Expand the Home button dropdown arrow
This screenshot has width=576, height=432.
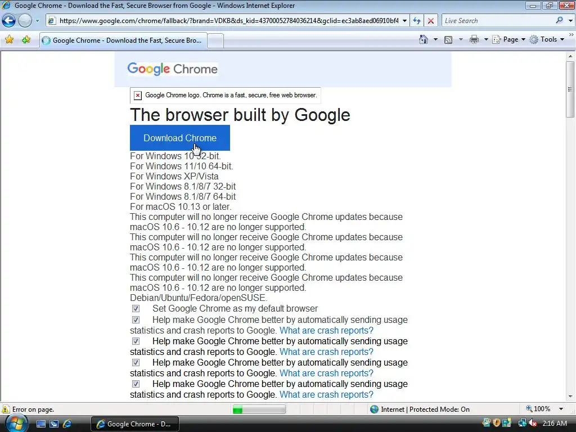coord(435,39)
